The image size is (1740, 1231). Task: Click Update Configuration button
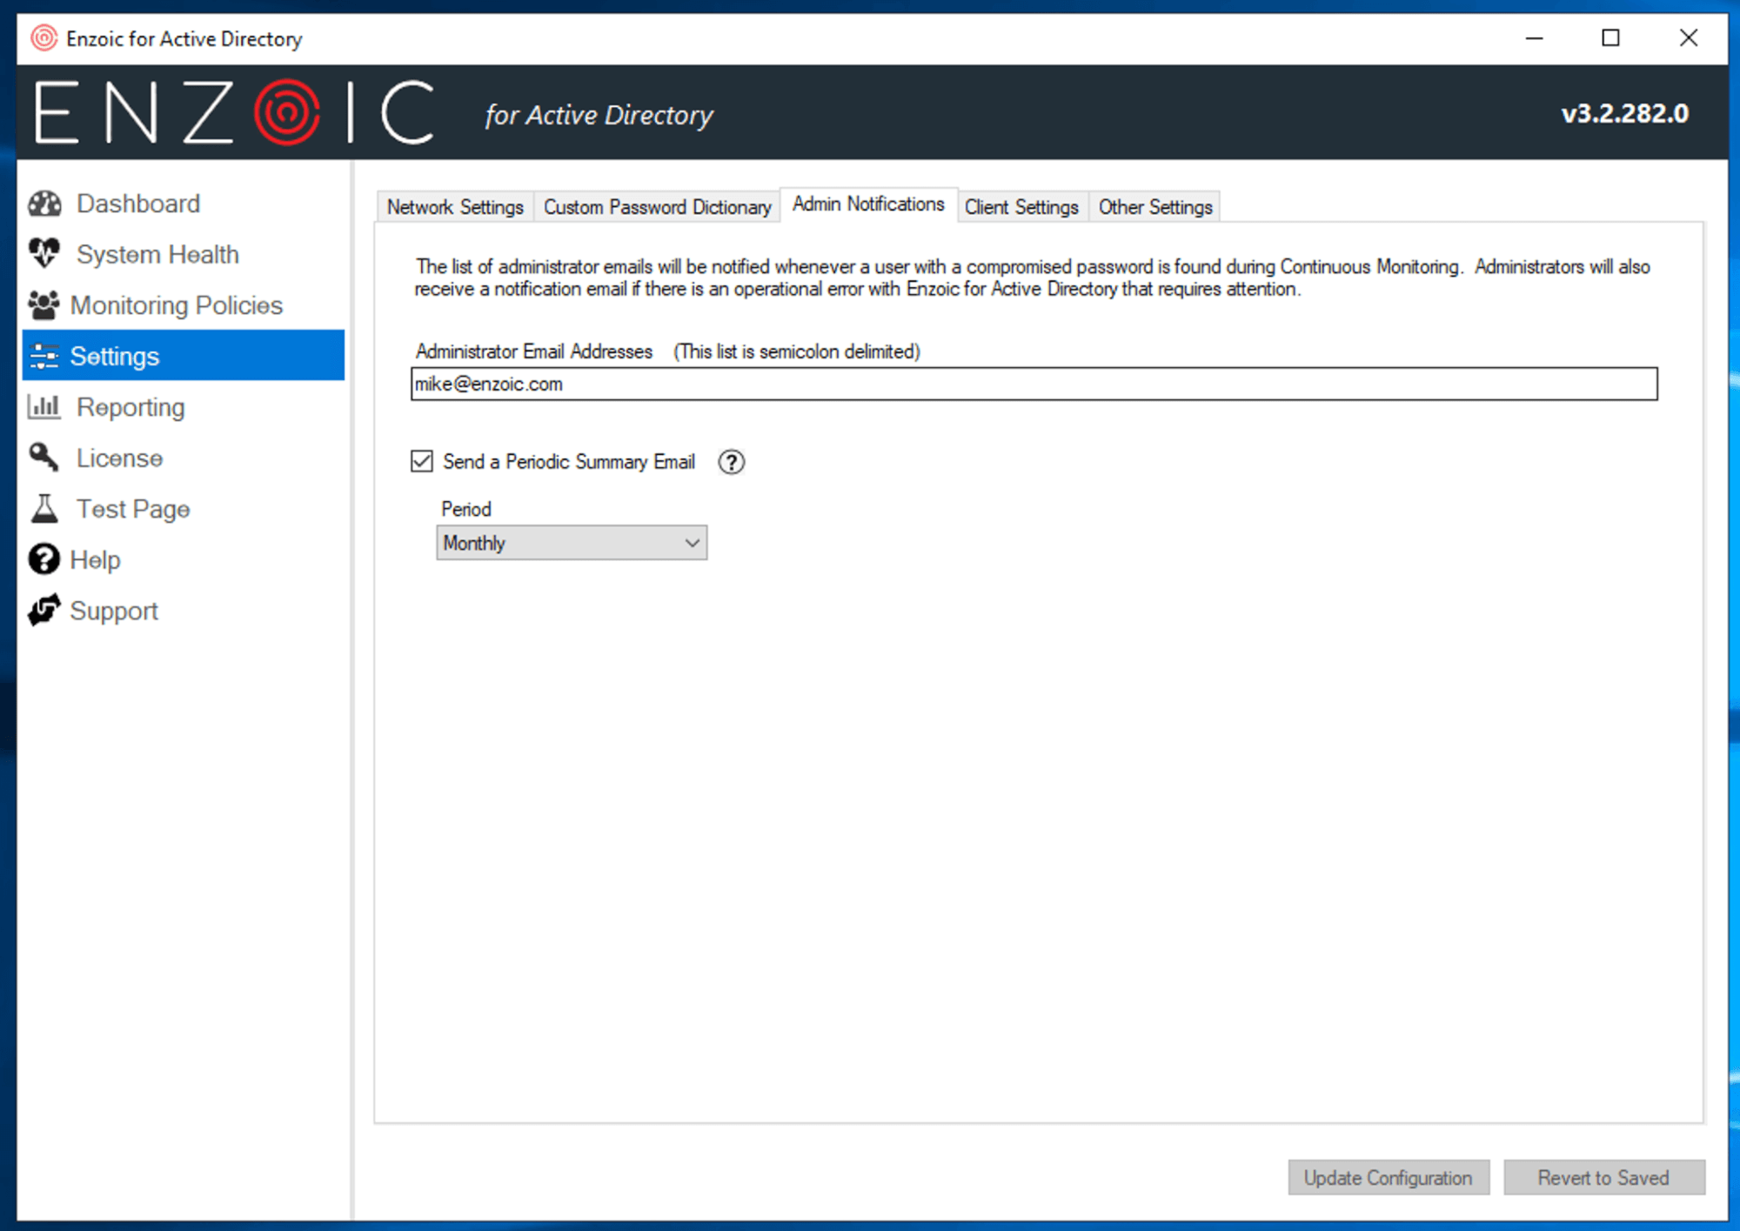click(1389, 1178)
